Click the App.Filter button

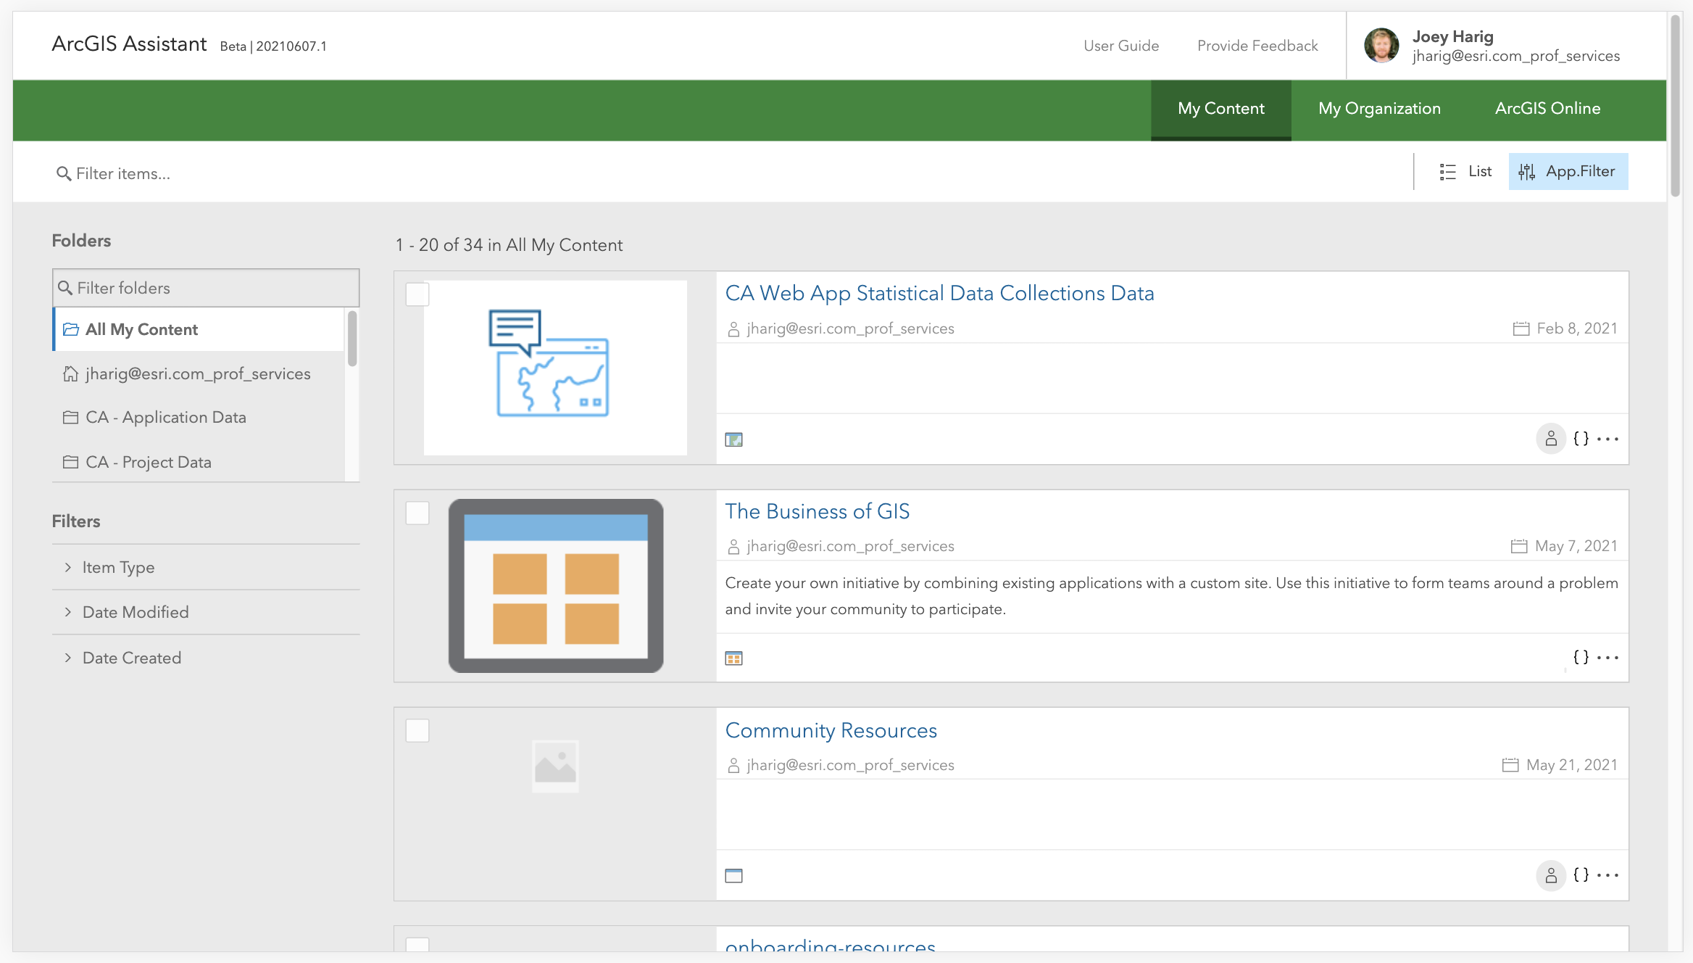tap(1568, 171)
